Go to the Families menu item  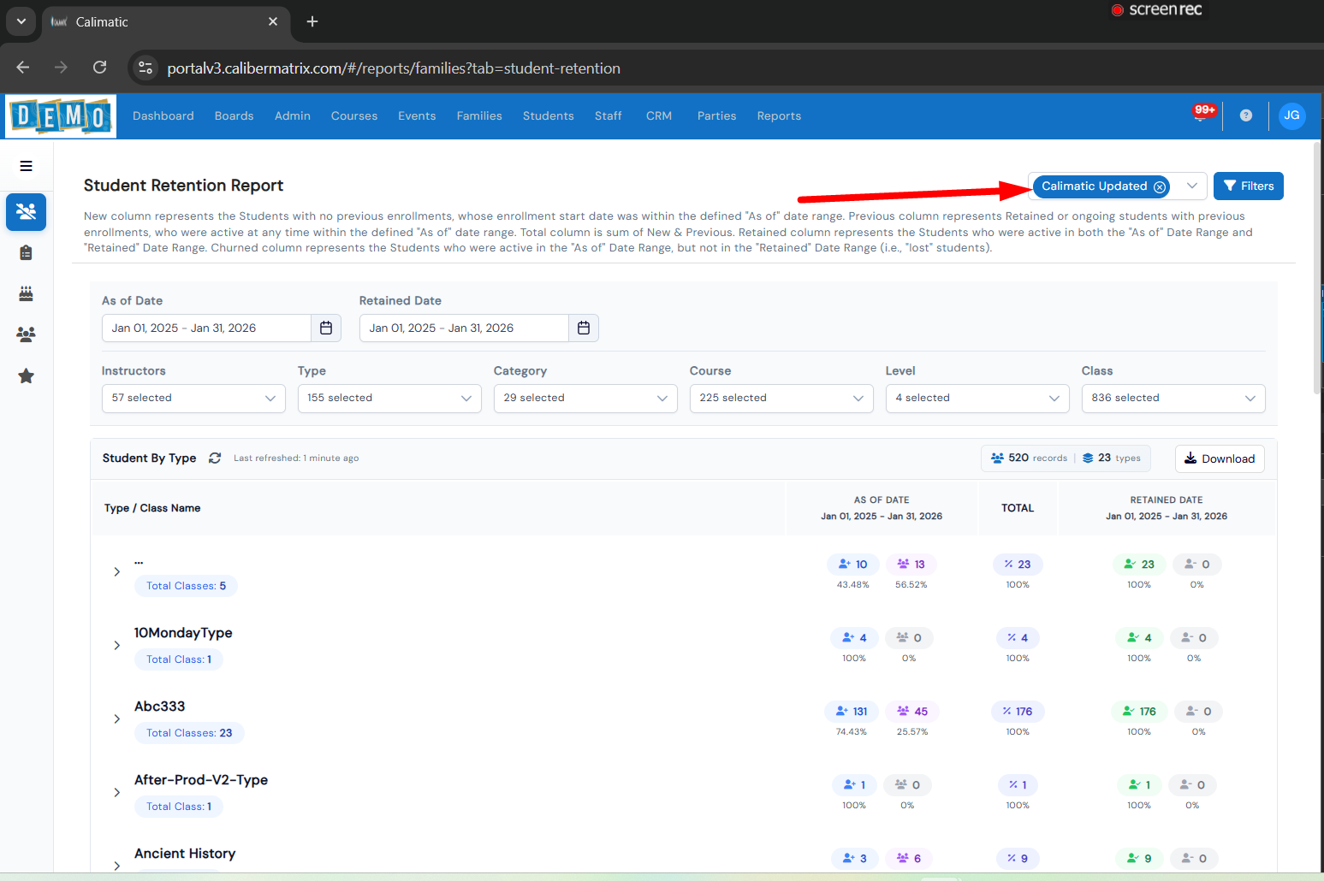(479, 116)
